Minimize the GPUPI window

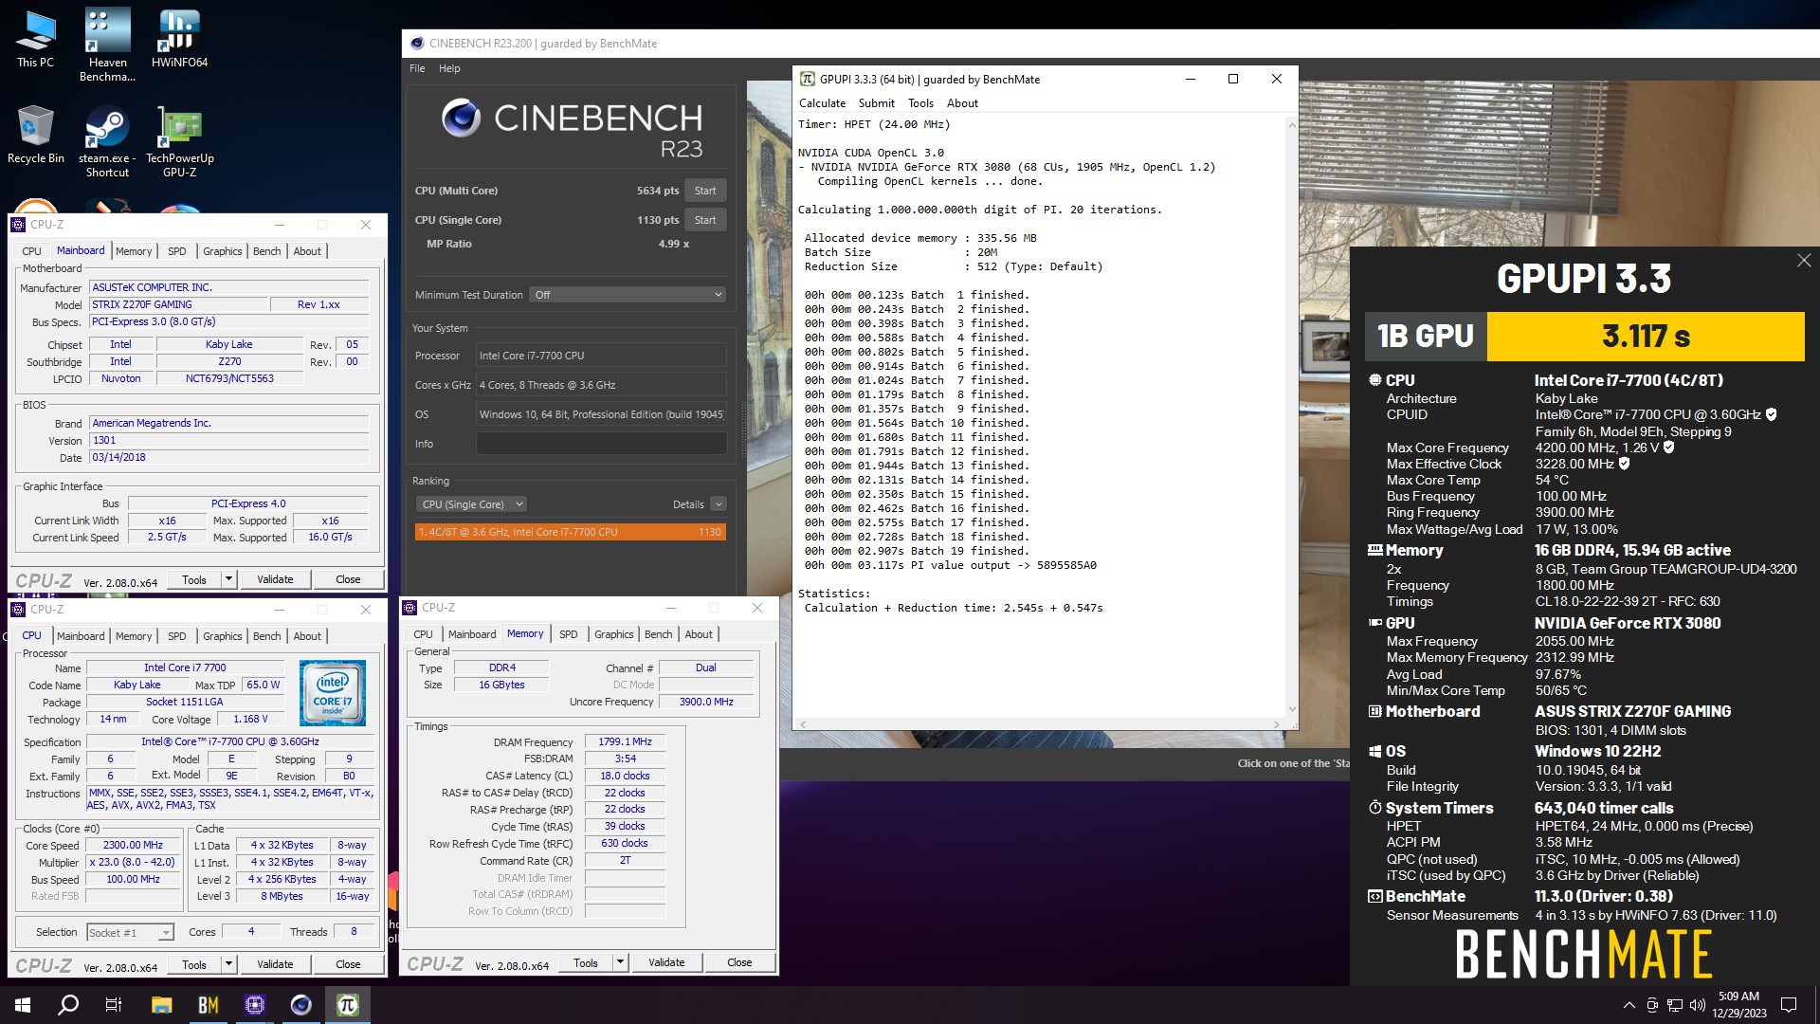tap(1190, 79)
